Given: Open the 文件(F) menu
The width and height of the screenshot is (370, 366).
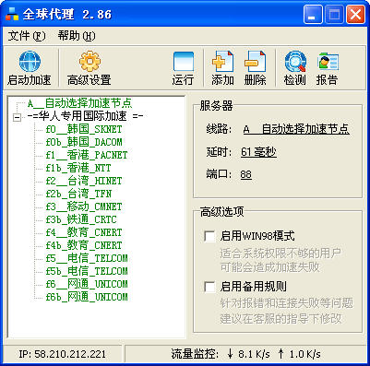Looking at the screenshot, I should click(27, 36).
